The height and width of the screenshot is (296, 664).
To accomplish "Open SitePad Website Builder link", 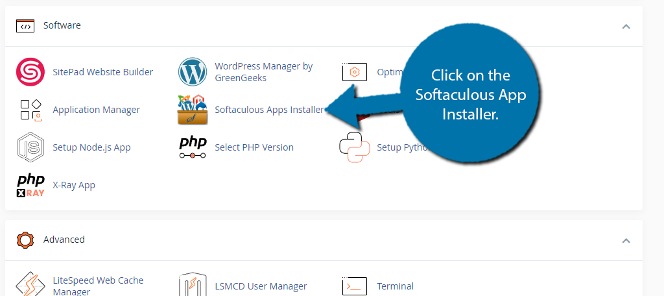I will pyautogui.click(x=103, y=71).
